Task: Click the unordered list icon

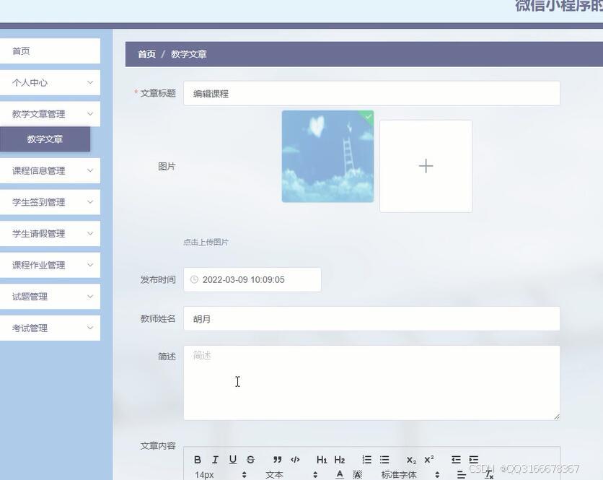Action: (384, 459)
